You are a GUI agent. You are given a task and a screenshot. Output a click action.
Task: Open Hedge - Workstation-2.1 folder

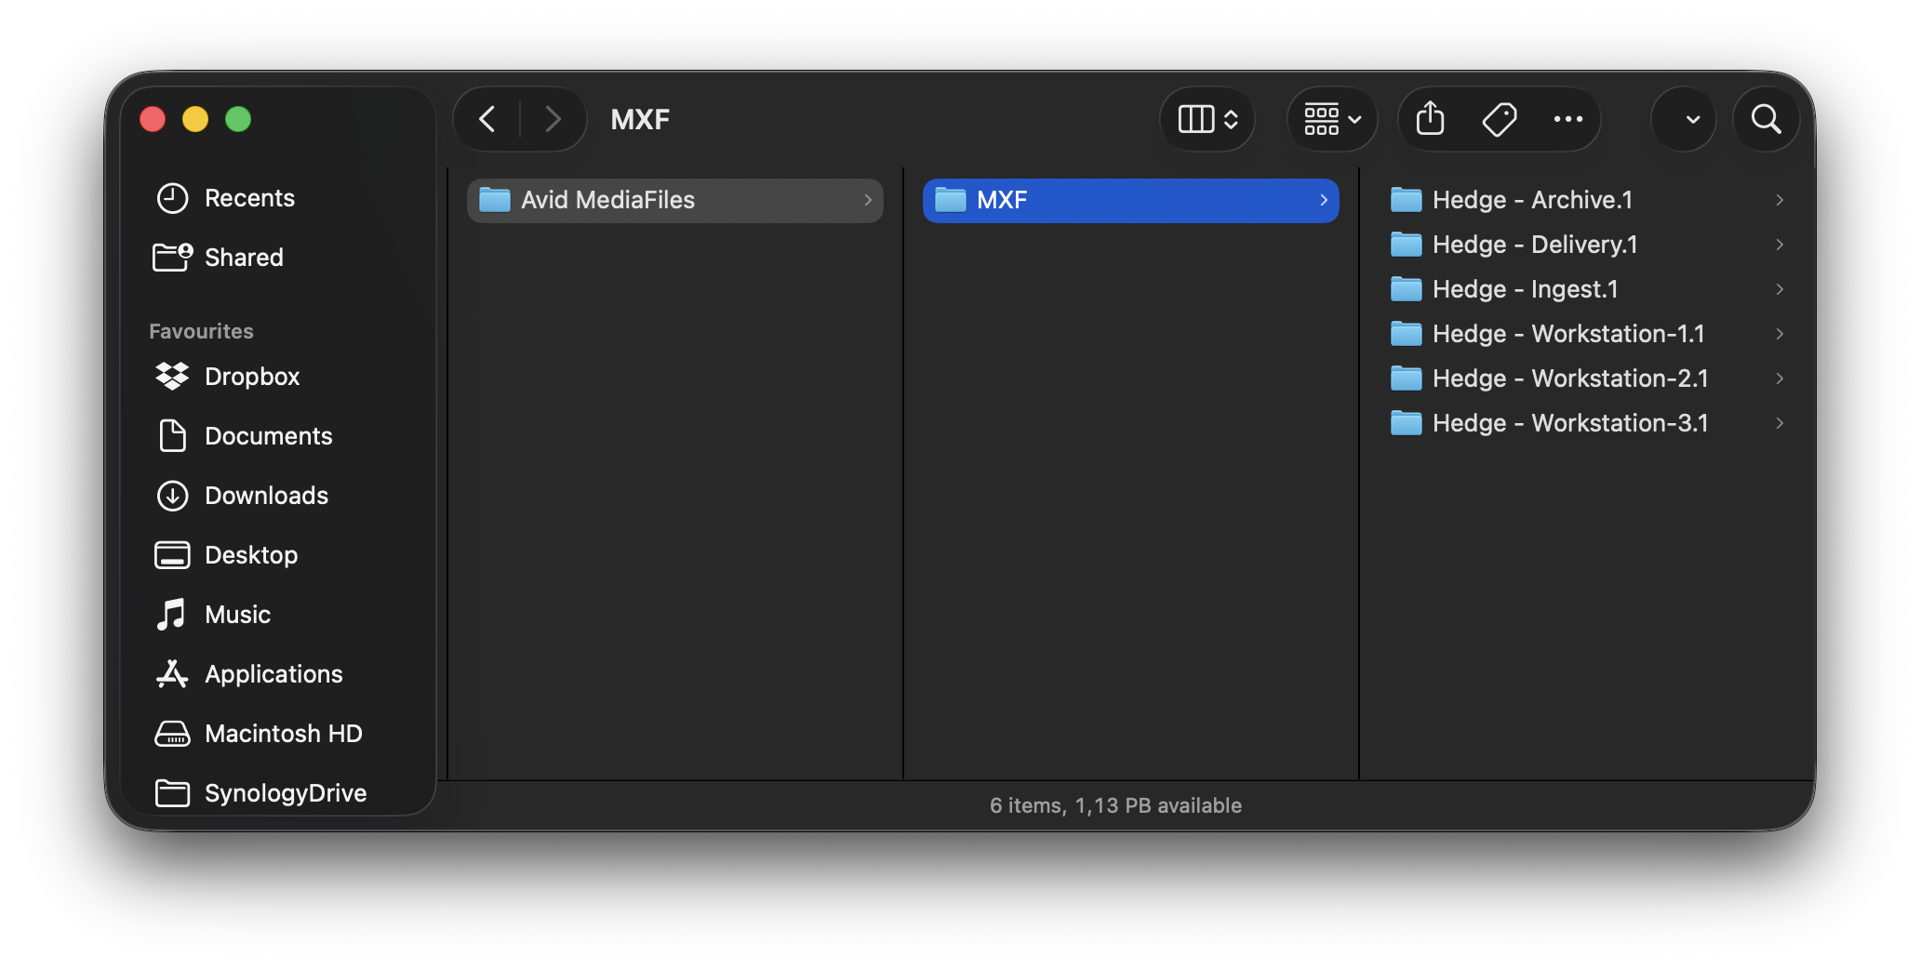1569,378
